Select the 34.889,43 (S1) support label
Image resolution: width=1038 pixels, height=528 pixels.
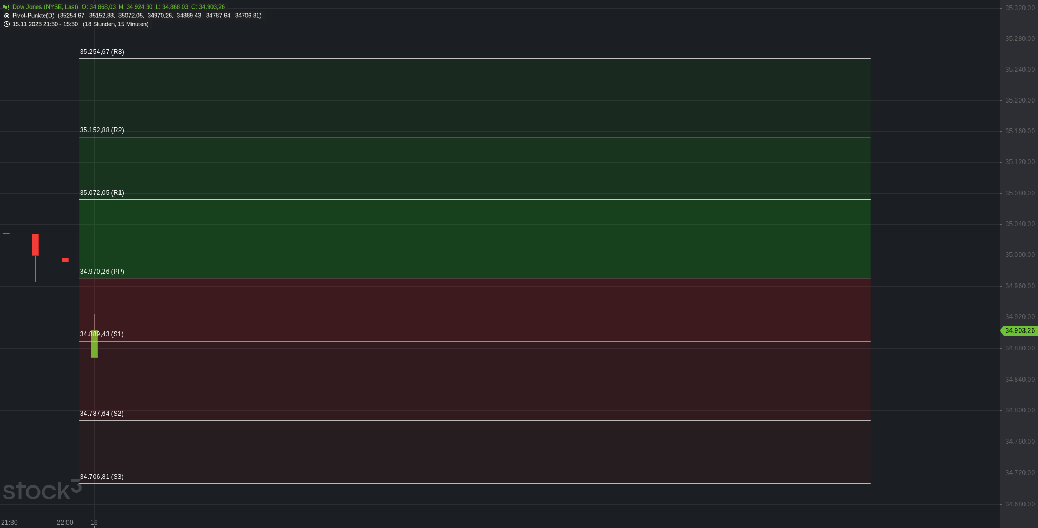pos(102,334)
